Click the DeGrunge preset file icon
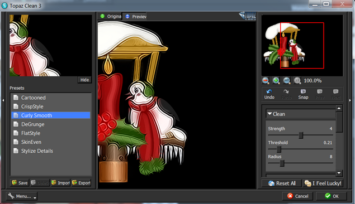This screenshot has height=204, width=355. 16,124
